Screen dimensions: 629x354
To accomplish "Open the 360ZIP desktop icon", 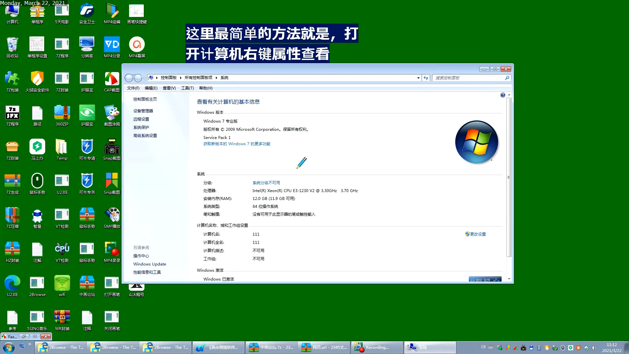I will (x=62, y=116).
